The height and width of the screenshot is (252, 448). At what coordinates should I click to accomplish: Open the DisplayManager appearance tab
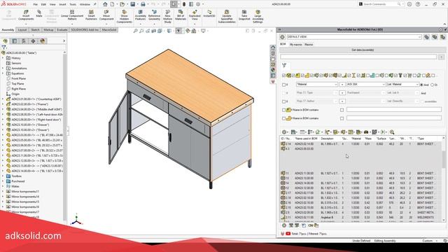(43, 41)
